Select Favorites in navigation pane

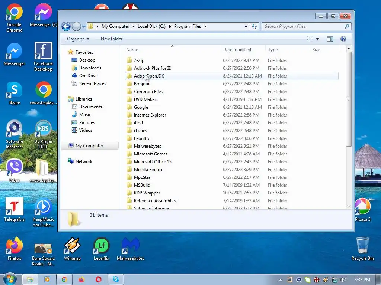pyautogui.click(x=84, y=52)
